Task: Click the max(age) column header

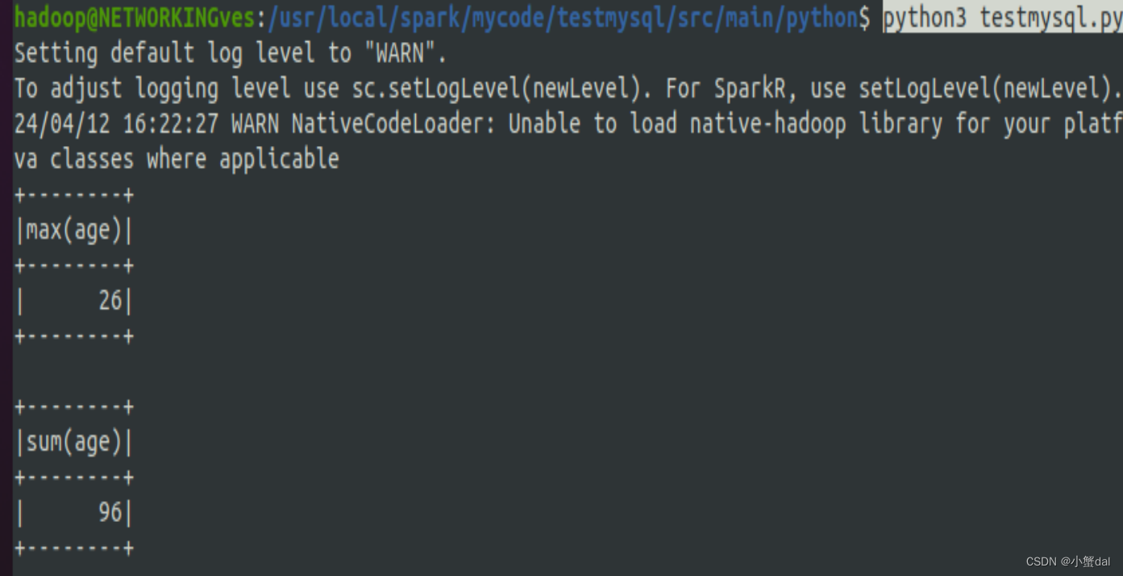Action: [74, 232]
